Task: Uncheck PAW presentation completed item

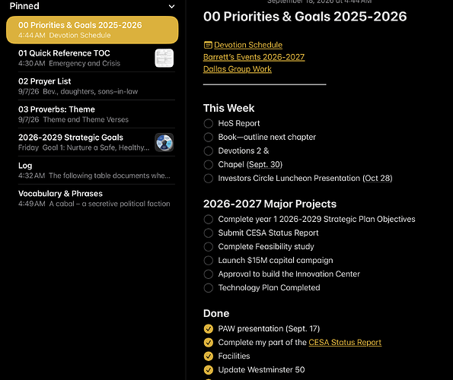Action: (x=209, y=328)
